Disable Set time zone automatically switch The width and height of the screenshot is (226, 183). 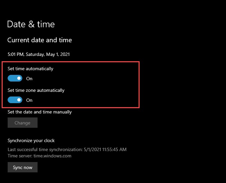15,100
